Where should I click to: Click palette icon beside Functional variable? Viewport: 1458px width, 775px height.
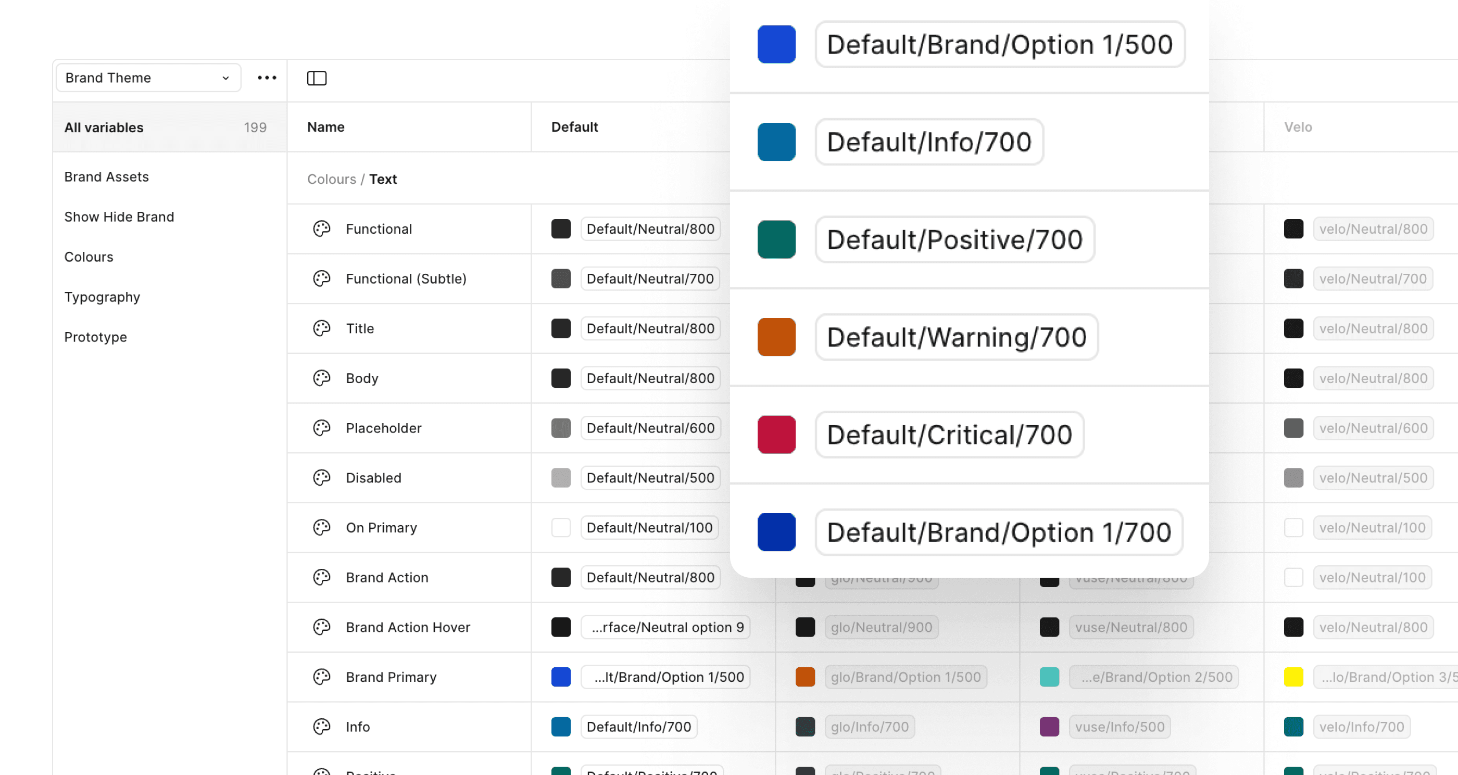point(321,228)
